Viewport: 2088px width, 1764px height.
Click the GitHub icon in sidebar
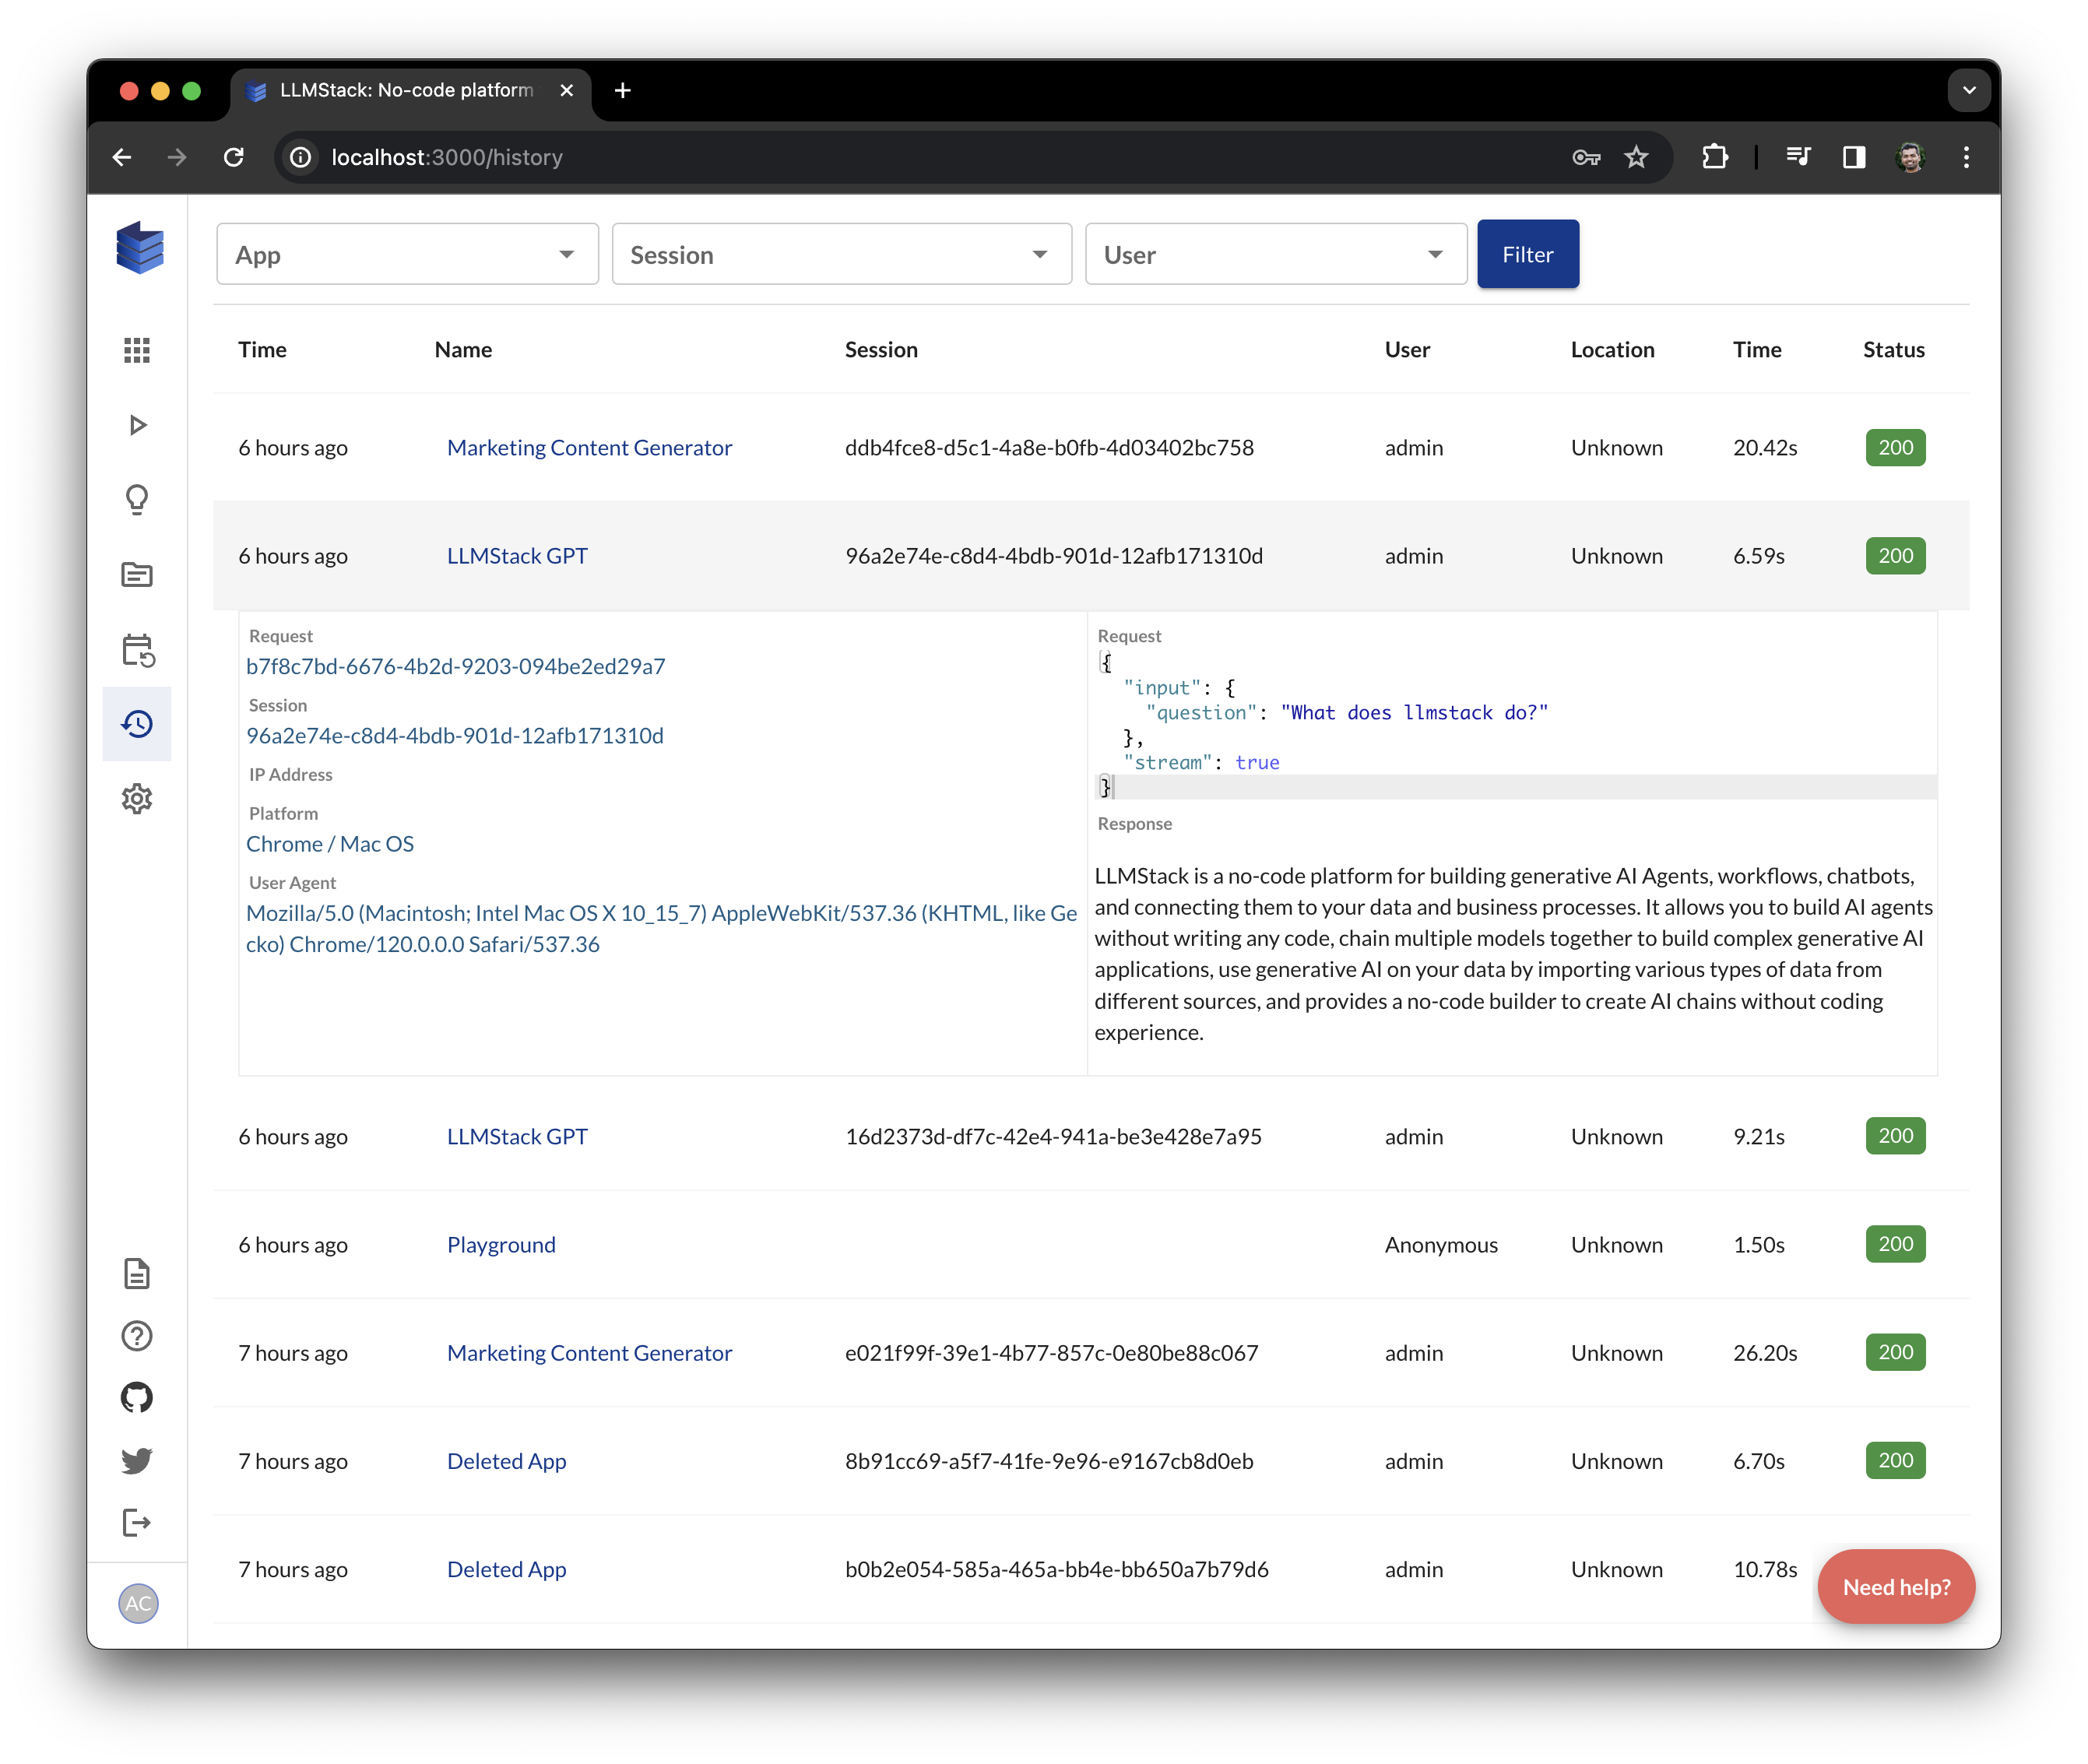click(137, 1398)
